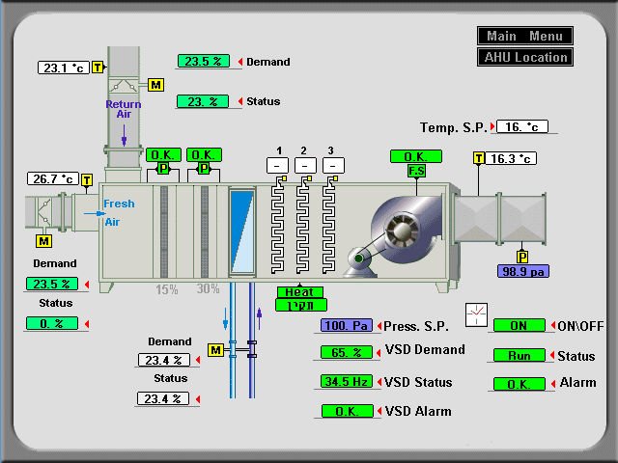The image size is (618, 463).
Task: Click the fresh air Demand 23.5 % value
Action: point(52,284)
